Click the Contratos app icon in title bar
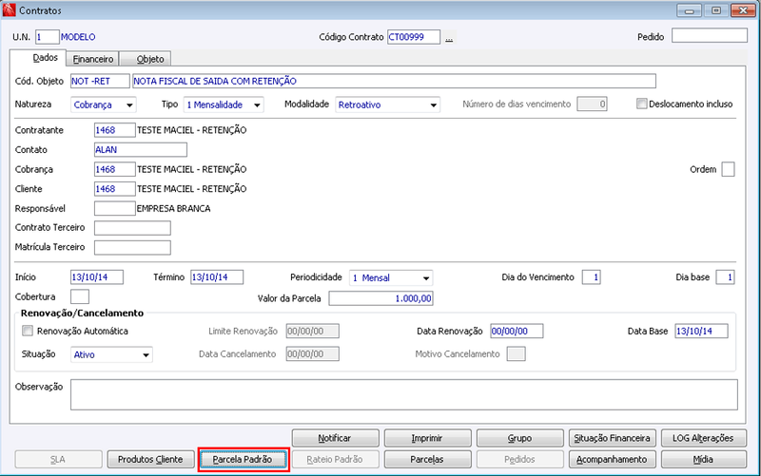Image resolution: width=761 pixels, height=476 pixels. coord(9,10)
